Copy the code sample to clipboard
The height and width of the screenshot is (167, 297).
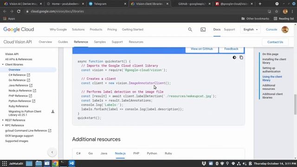point(241,58)
